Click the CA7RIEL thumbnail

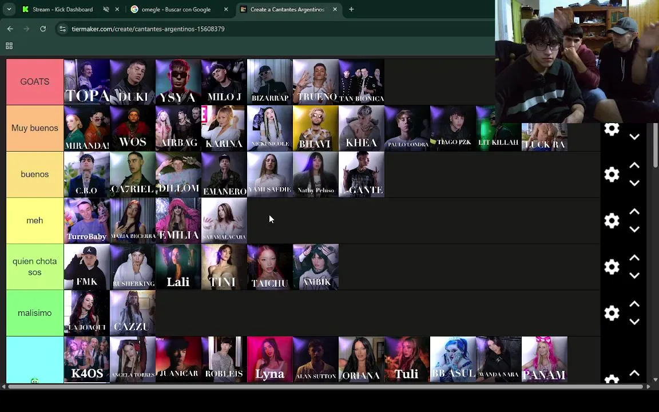132,174
